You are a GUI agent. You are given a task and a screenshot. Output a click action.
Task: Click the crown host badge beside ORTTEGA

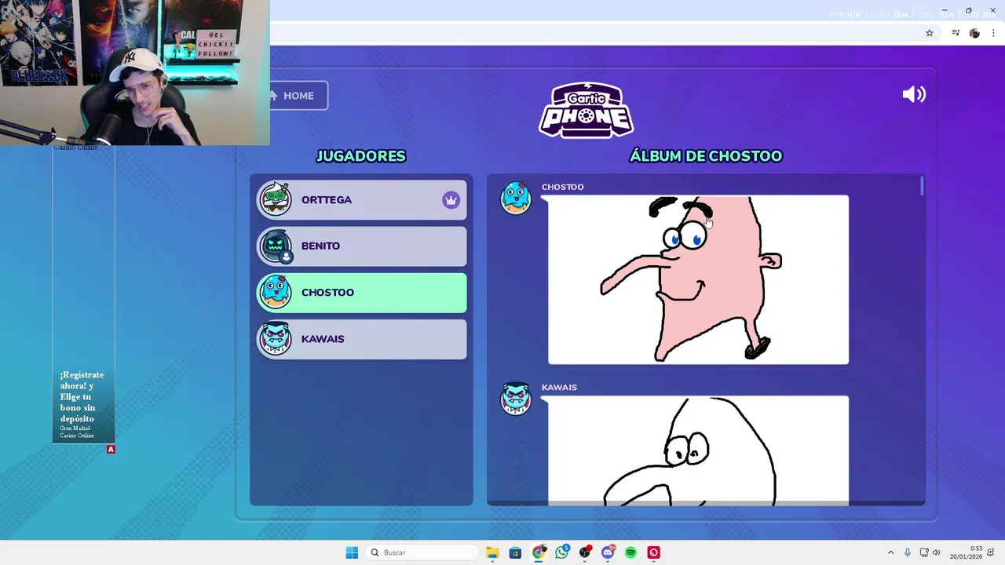pos(451,200)
